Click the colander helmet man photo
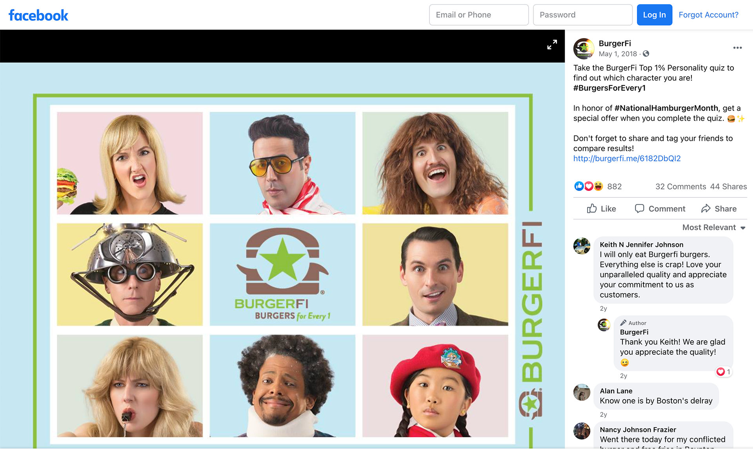Image resolution: width=753 pixels, height=449 pixels. [x=130, y=274]
